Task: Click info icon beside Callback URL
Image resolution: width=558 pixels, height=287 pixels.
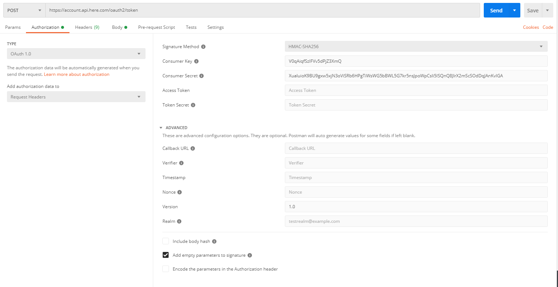Action: pos(193,148)
